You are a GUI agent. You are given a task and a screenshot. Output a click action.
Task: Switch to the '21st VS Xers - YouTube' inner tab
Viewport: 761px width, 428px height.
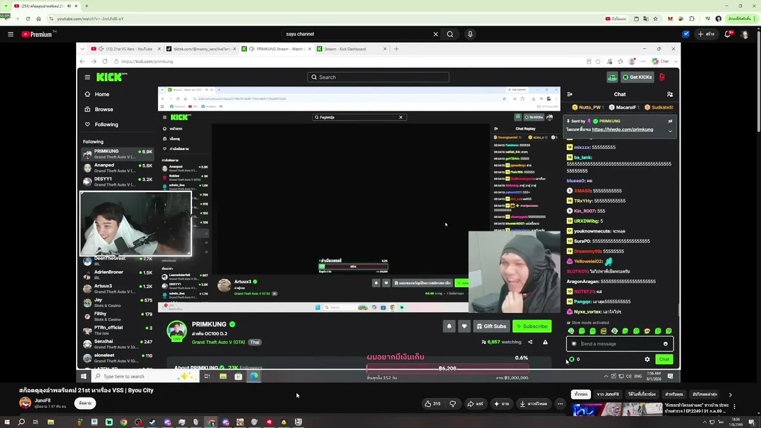point(125,49)
